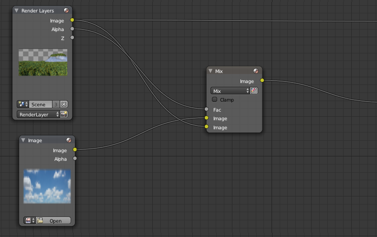The height and width of the screenshot is (237, 377).
Task: Click the Open image button
Action: point(53,220)
